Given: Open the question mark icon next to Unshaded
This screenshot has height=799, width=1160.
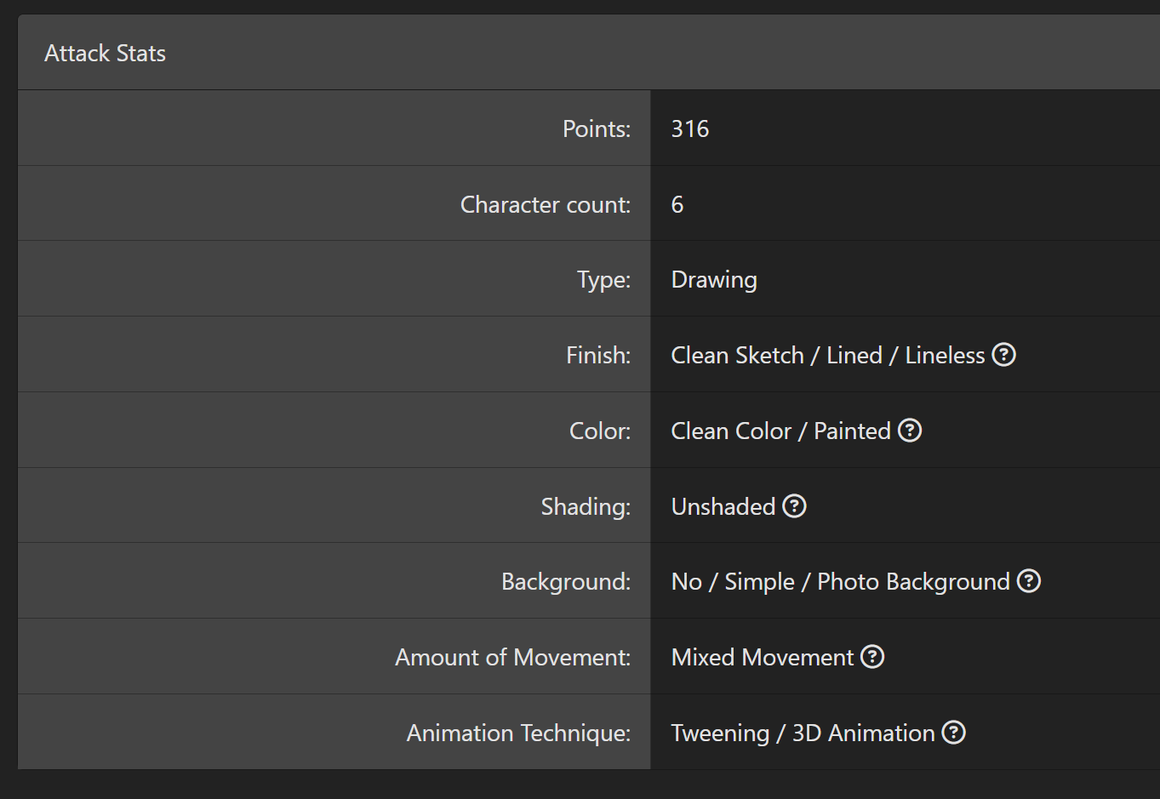Looking at the screenshot, I should (x=794, y=506).
